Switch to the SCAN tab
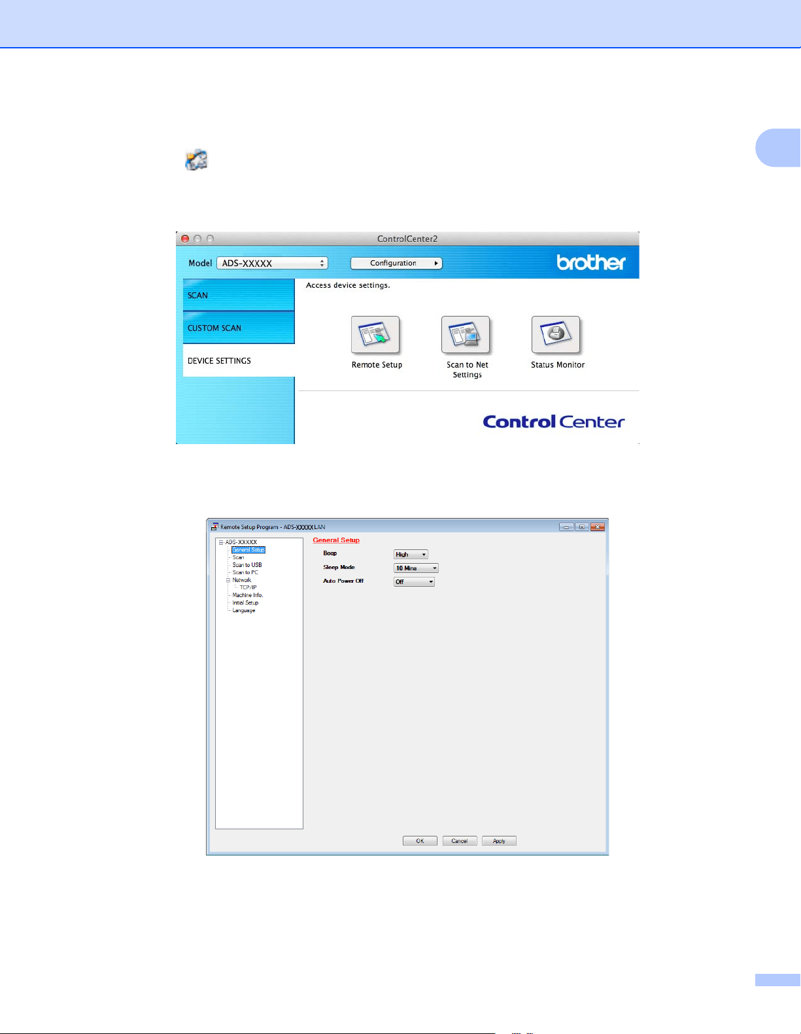Image resolution: width=801 pixels, height=1034 pixels. [239, 295]
